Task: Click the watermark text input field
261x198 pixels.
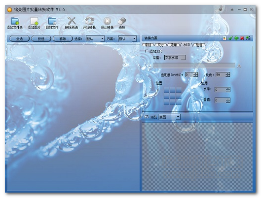Action: (194, 66)
